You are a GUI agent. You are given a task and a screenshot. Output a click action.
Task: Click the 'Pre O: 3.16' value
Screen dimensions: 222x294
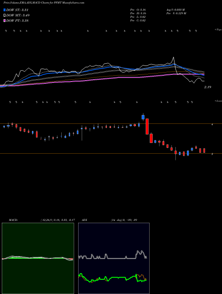pos(138,10)
